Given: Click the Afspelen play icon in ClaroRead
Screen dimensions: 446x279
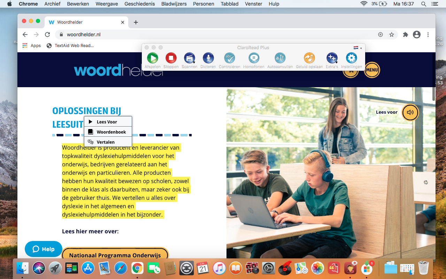Looking at the screenshot, I should 153,58.
